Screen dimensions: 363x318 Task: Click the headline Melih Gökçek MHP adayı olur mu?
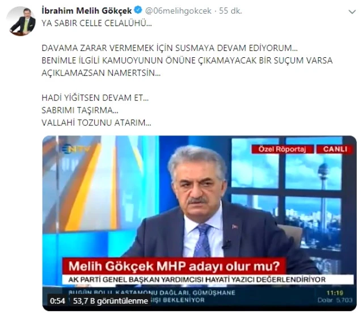point(174,266)
